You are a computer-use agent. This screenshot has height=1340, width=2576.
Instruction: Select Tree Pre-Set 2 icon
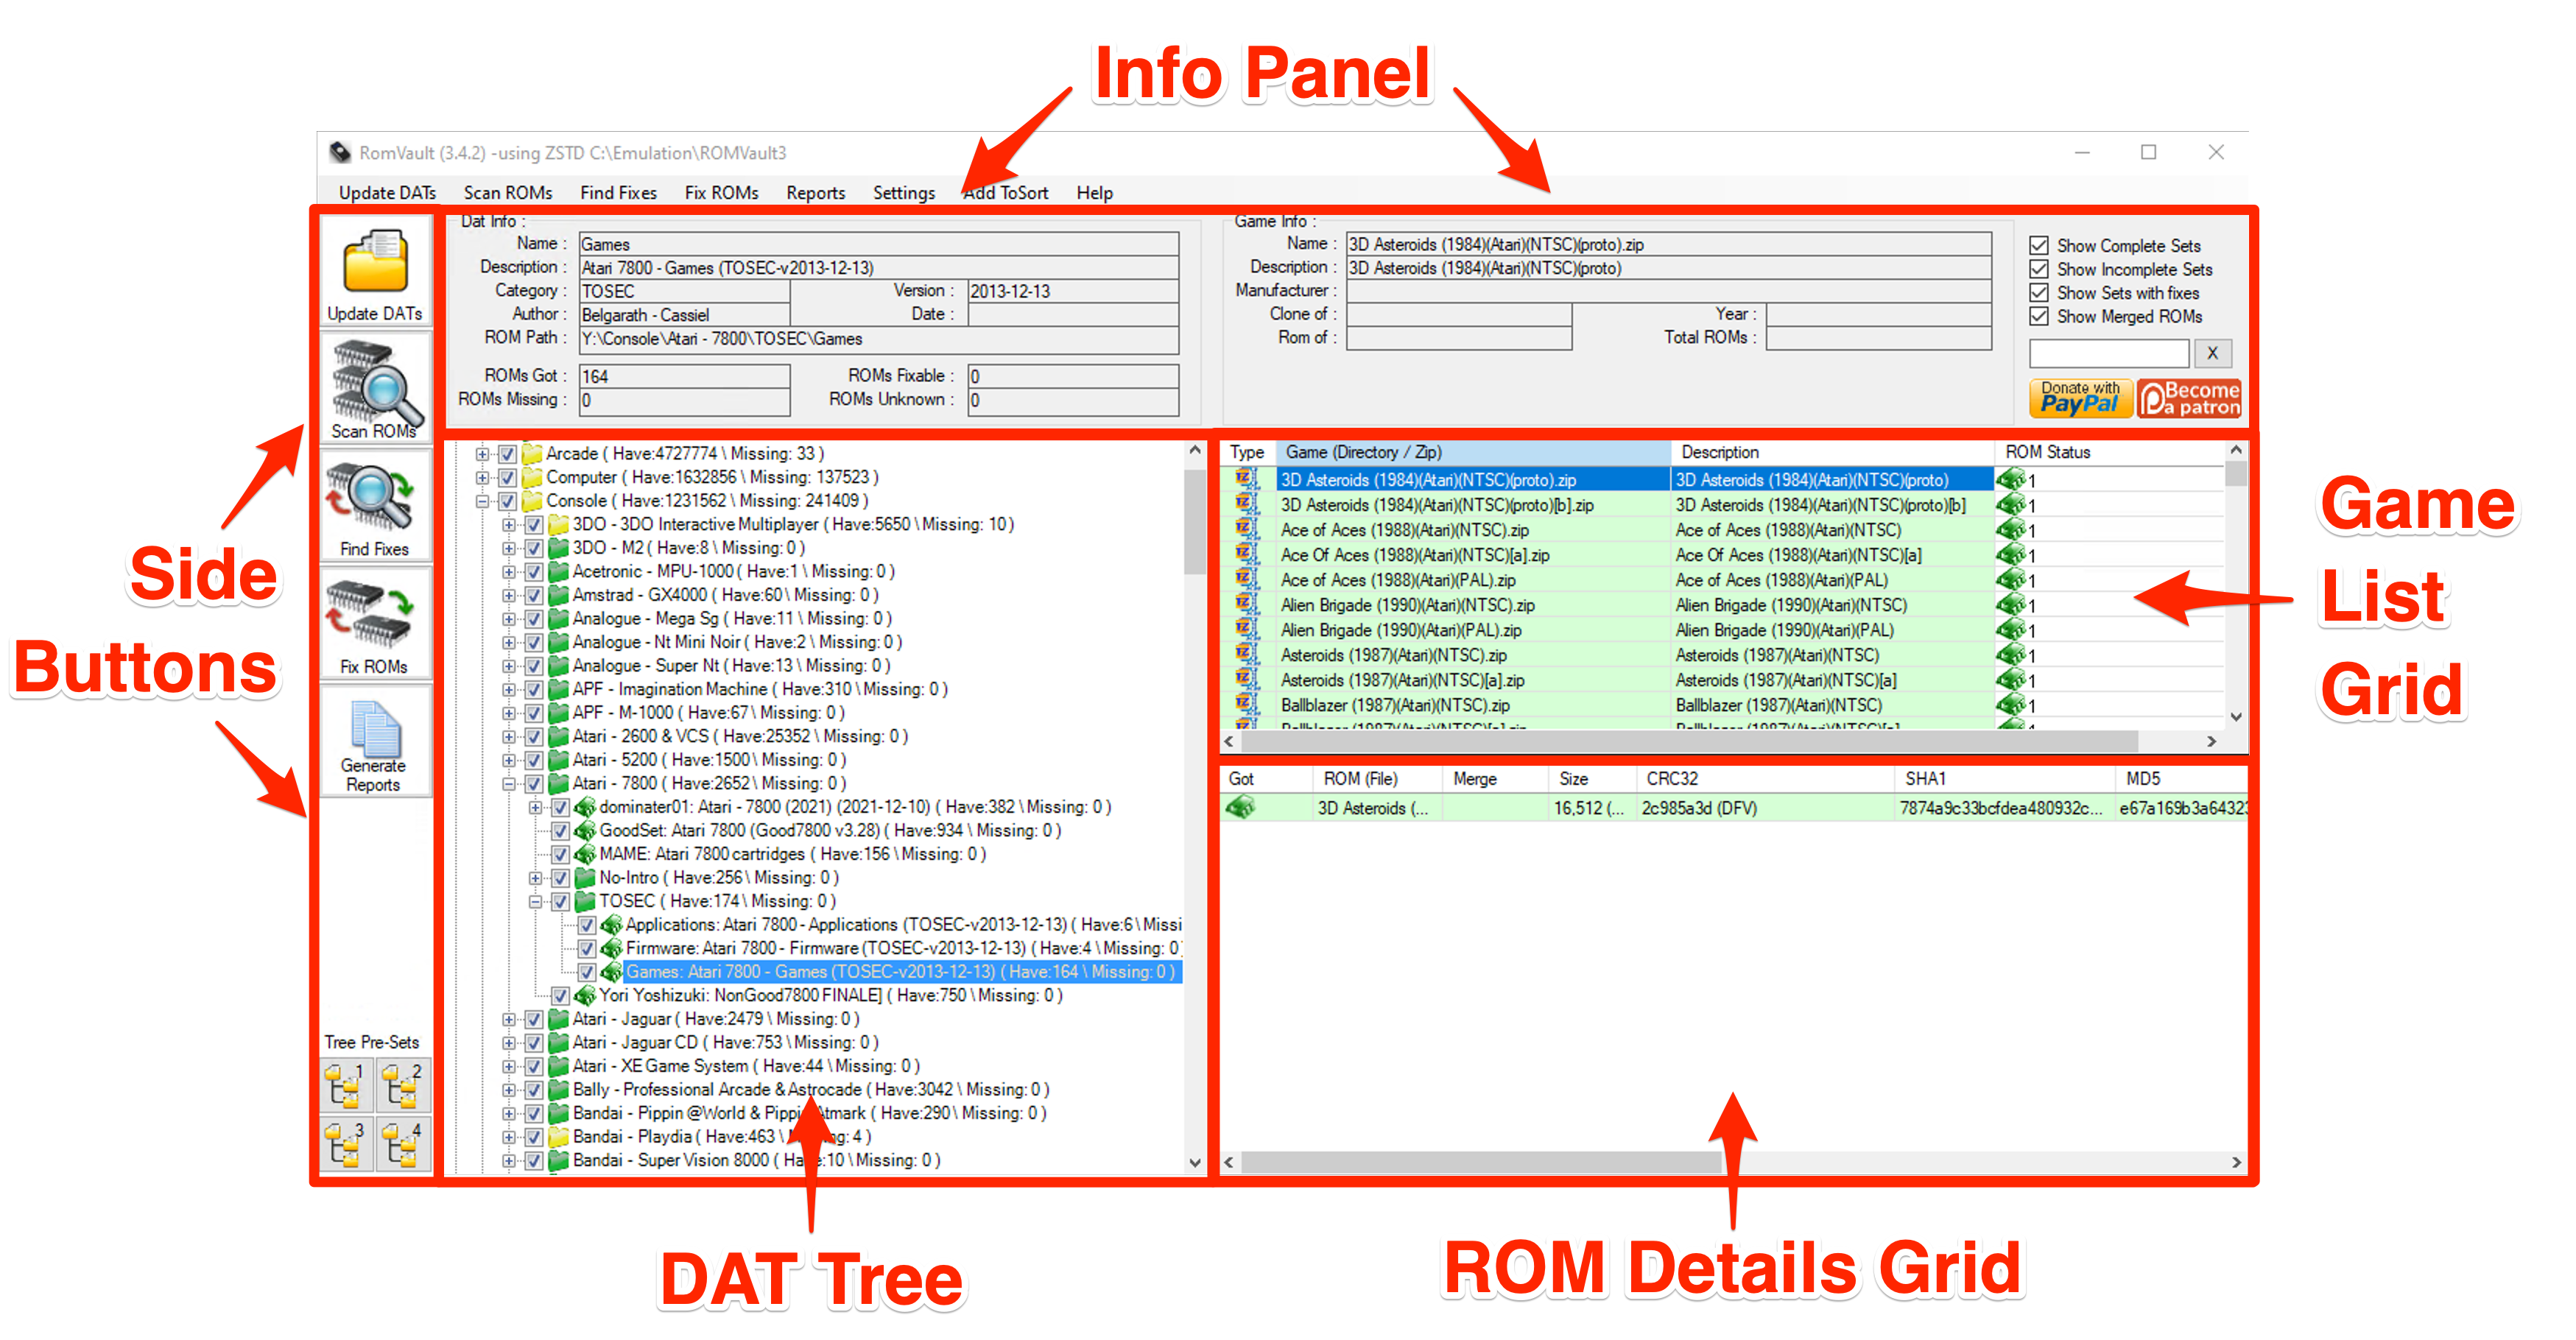[404, 1085]
